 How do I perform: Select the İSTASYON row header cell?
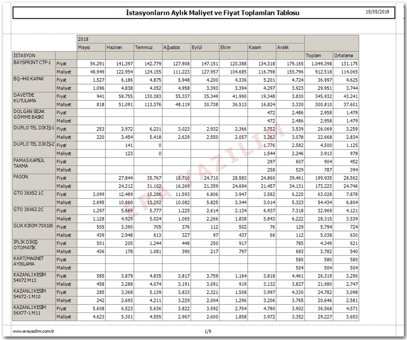coord(25,56)
